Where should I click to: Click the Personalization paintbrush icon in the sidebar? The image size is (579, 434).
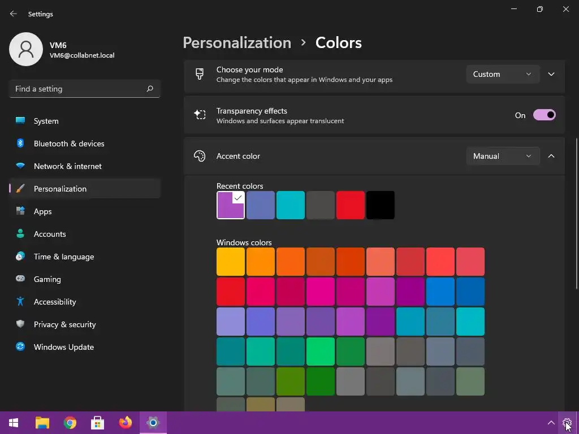[x=20, y=189]
